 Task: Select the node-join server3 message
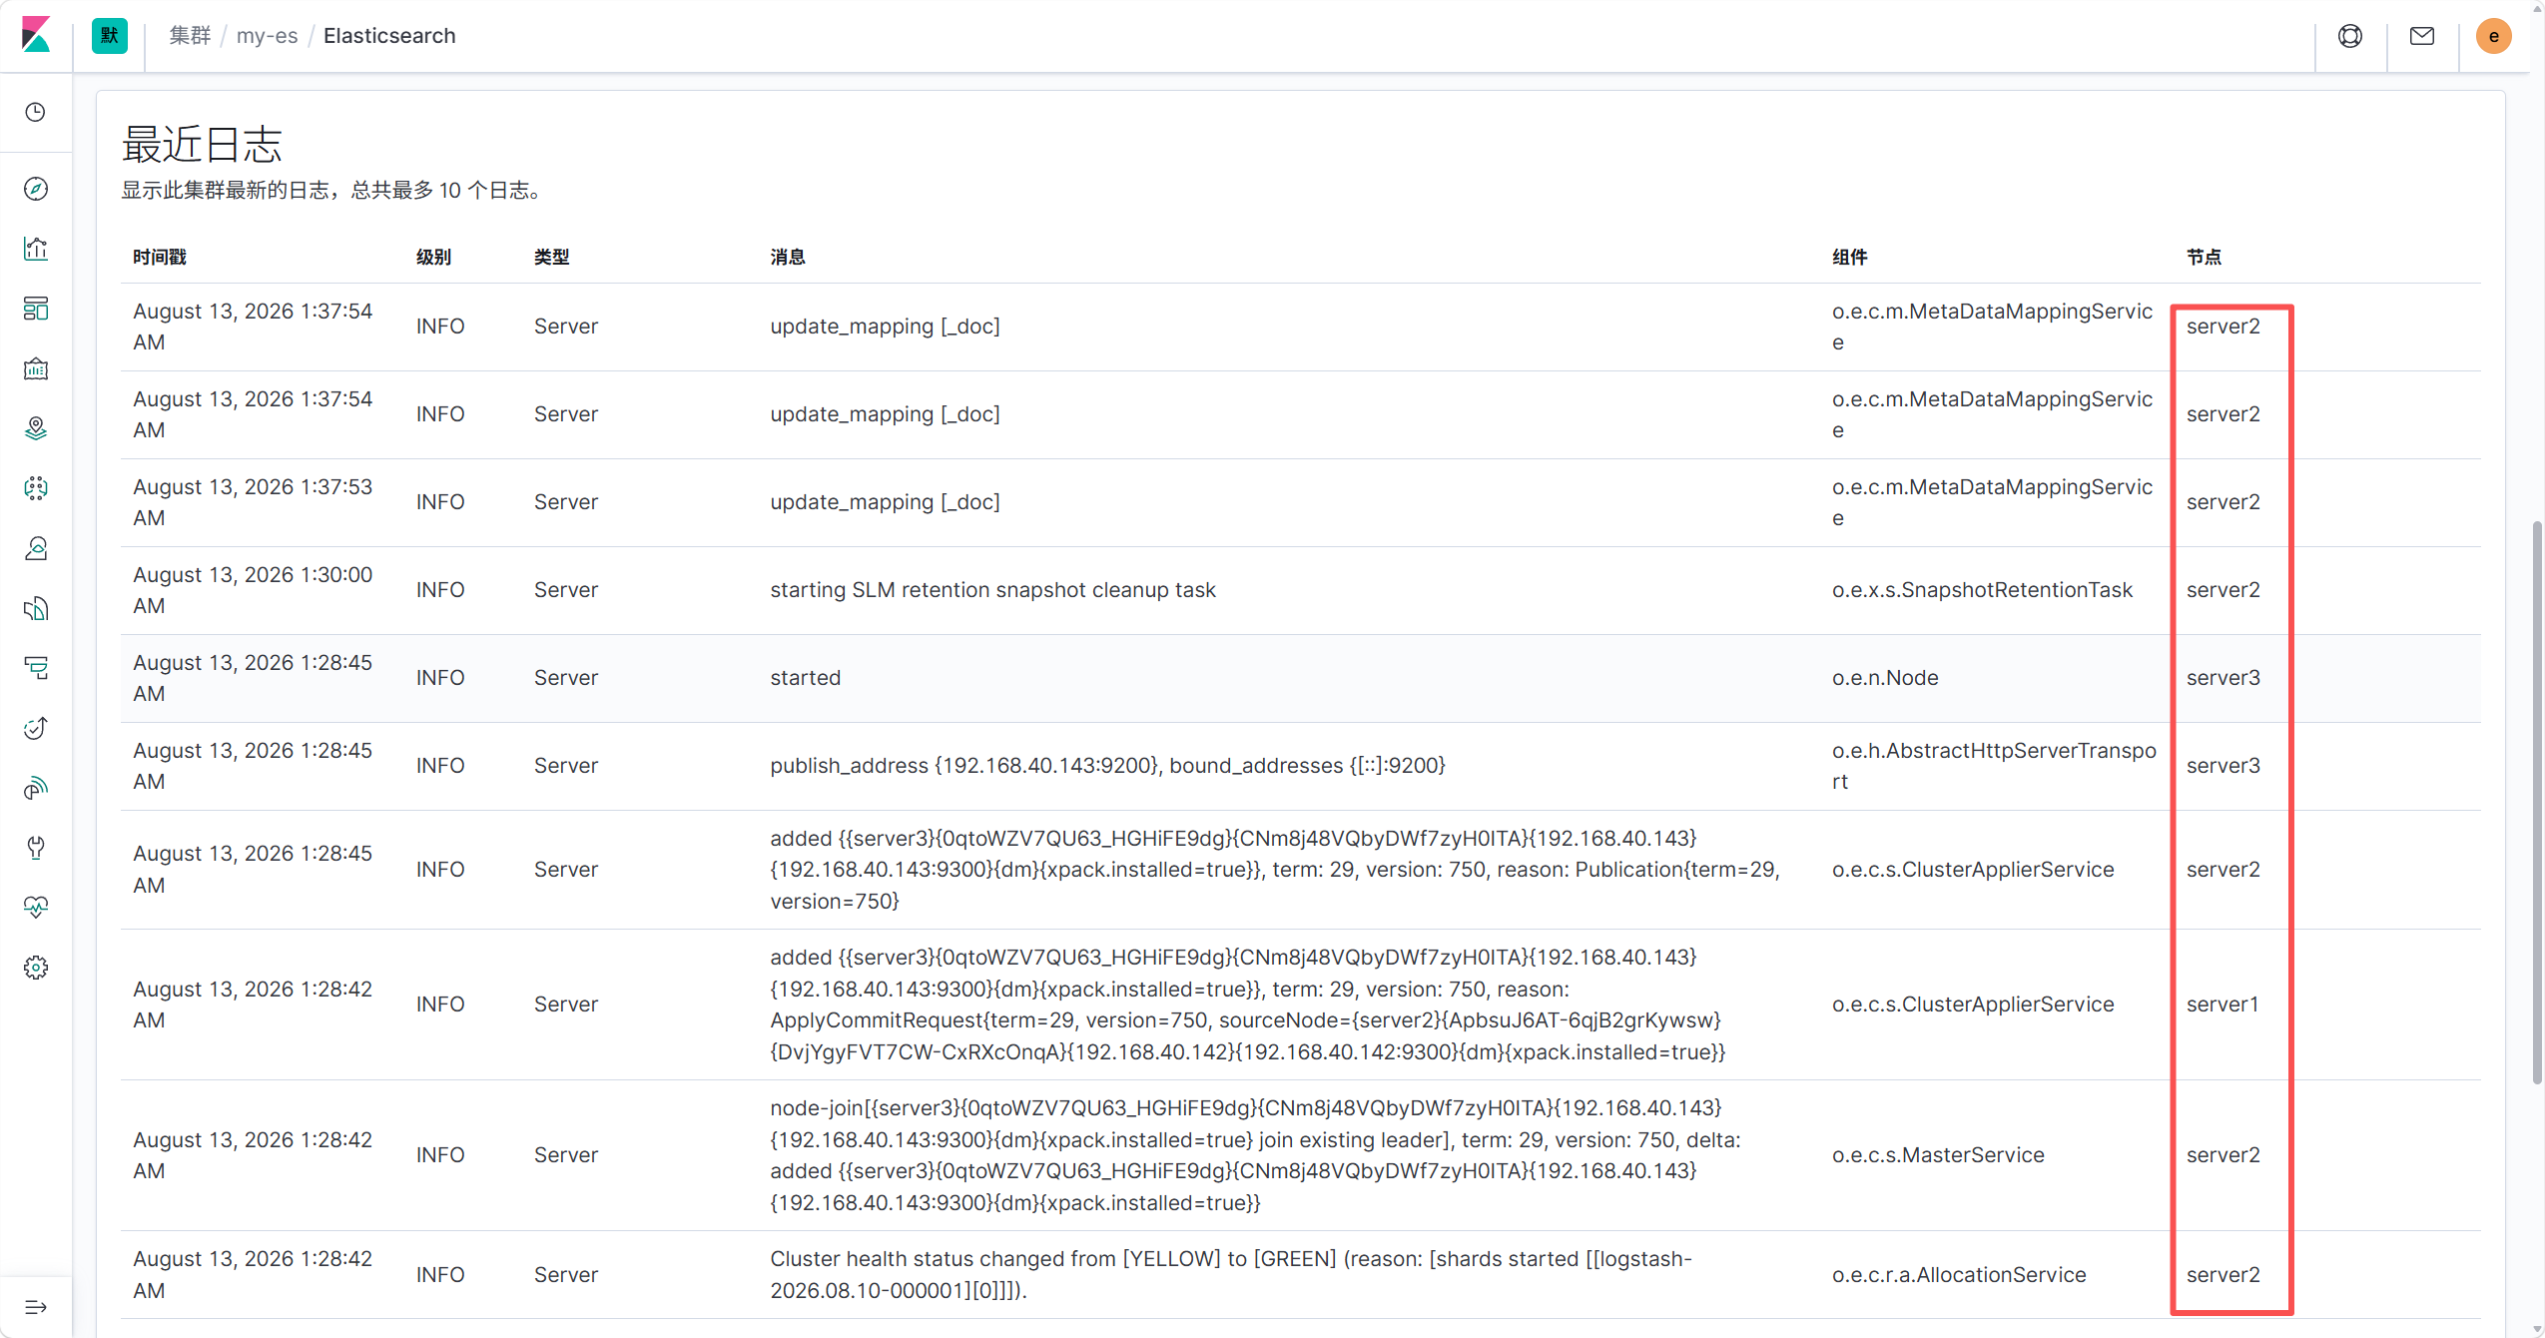(1255, 1155)
